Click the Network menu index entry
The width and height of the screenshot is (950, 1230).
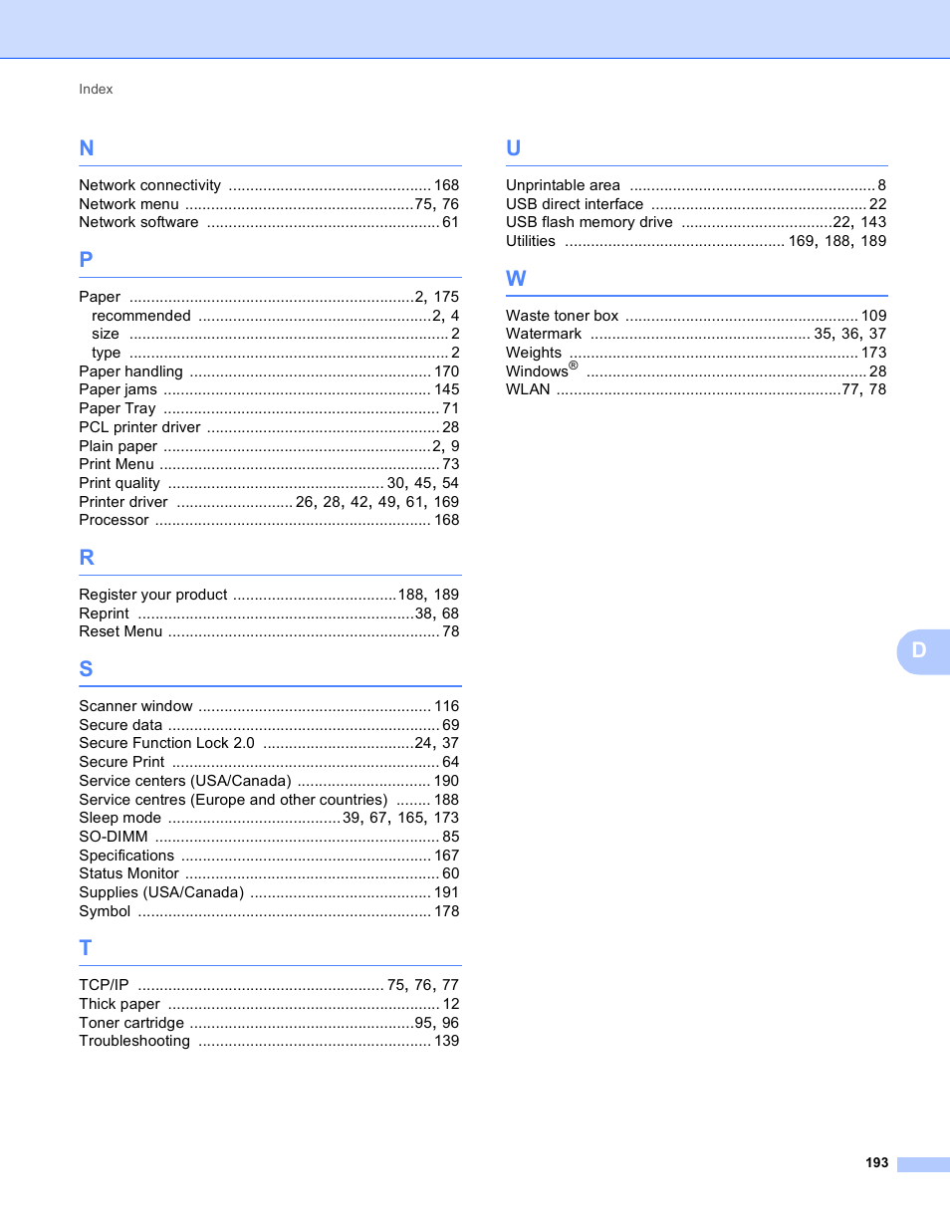pos(269,204)
